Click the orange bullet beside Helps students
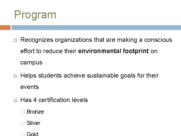This screenshot has width=181, height=136. [x=16, y=76]
